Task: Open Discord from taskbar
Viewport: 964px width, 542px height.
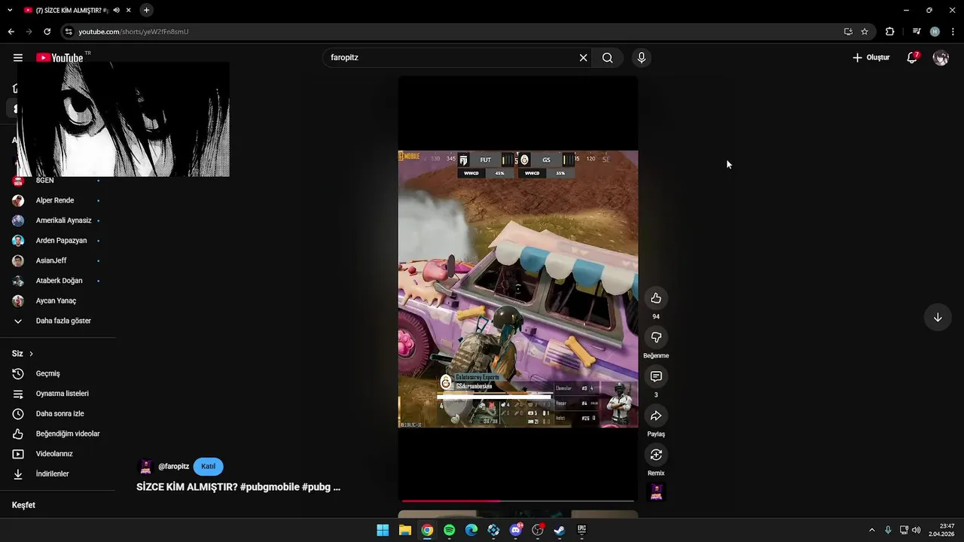Action: [516, 530]
